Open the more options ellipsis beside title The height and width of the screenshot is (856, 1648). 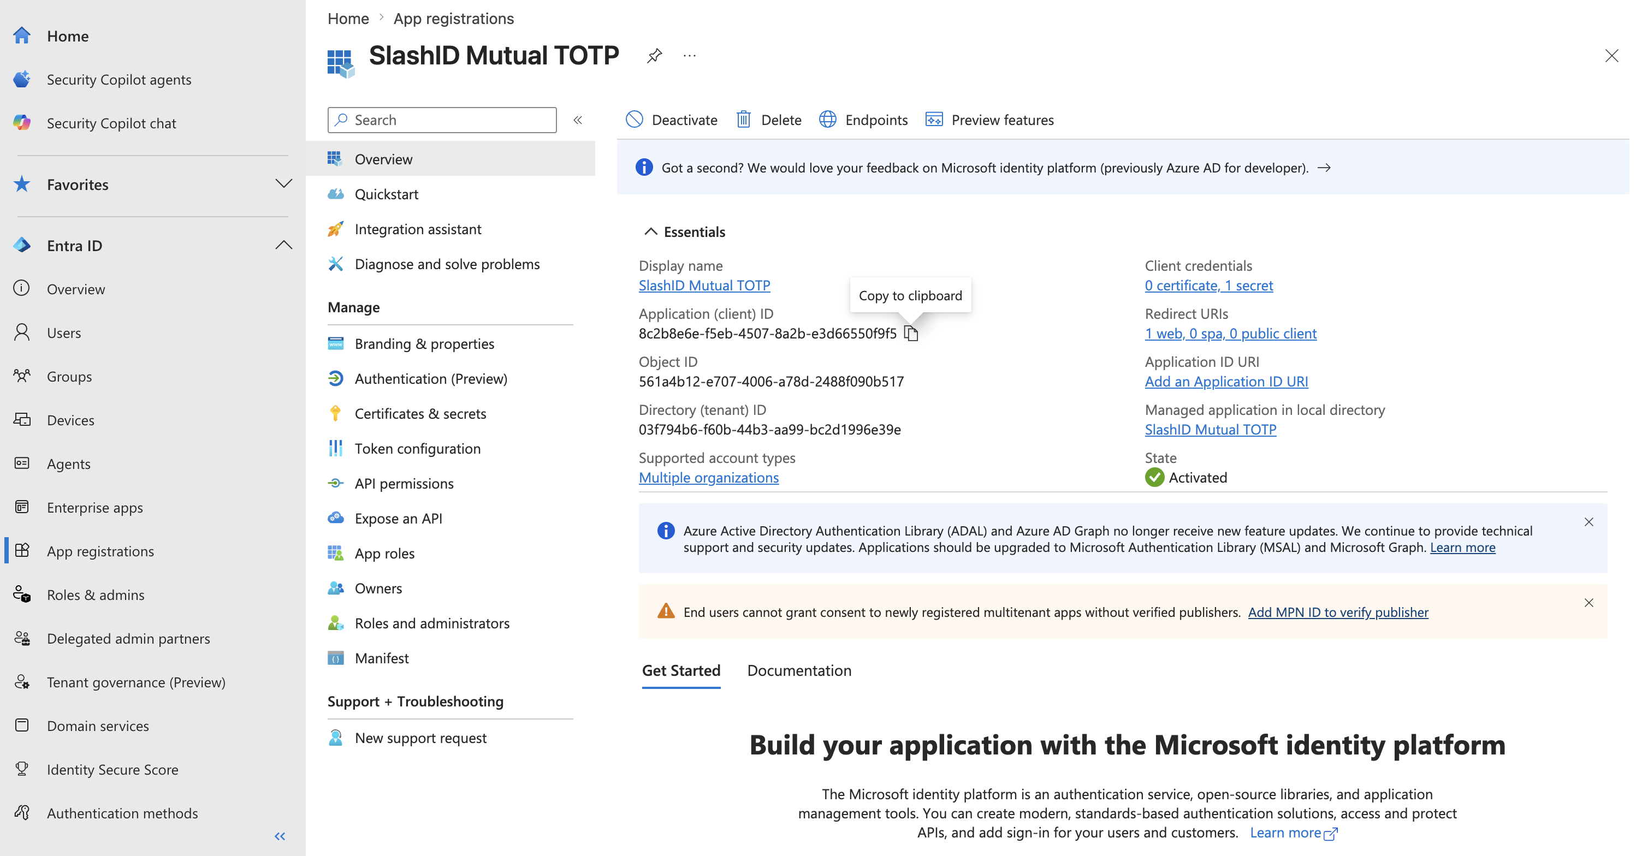[689, 56]
